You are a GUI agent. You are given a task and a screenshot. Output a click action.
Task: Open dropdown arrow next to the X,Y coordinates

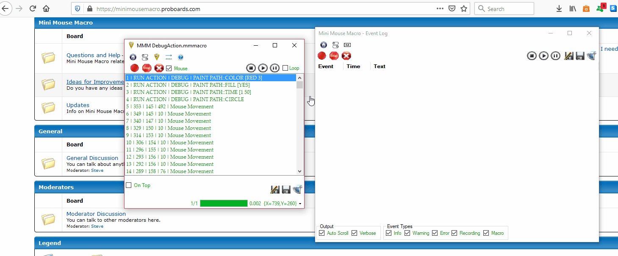coord(300,204)
